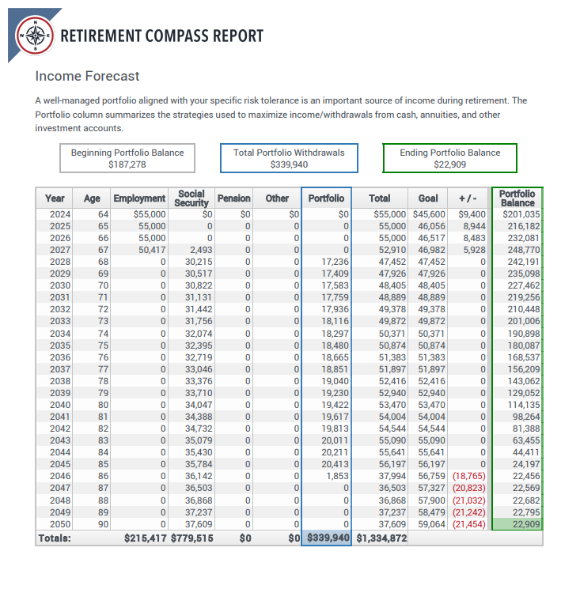Image resolution: width=561 pixels, height=608 pixels.
Task: Click the + / - column header
Action: click(468, 198)
